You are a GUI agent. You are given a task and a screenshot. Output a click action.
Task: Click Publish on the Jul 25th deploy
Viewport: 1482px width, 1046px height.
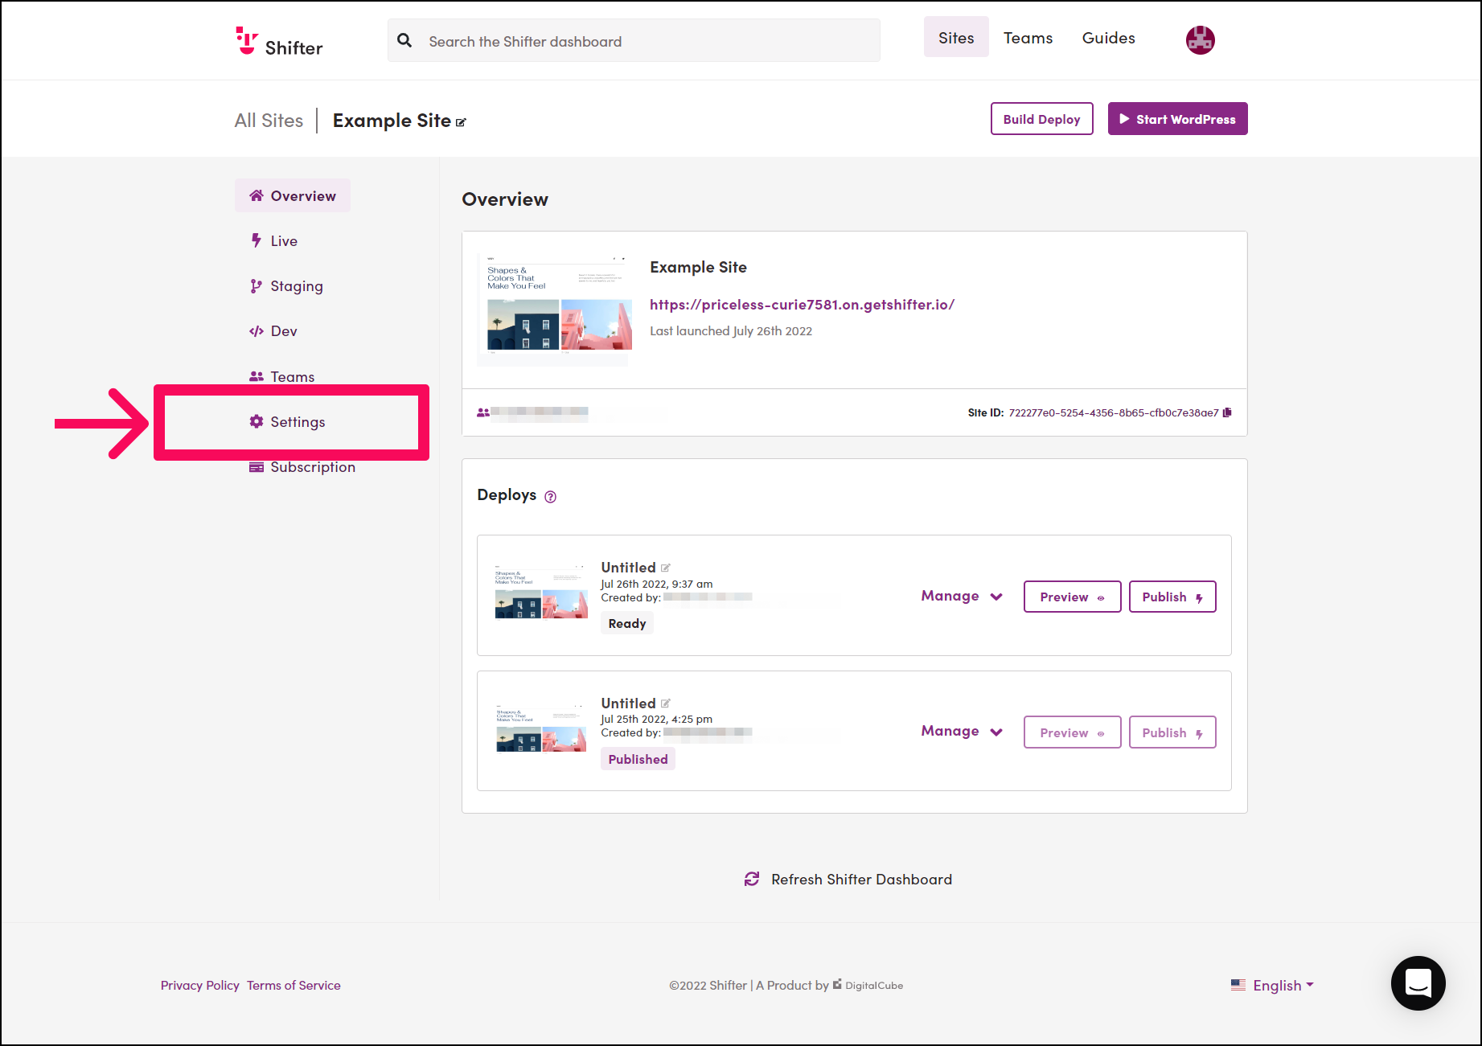pyautogui.click(x=1172, y=732)
